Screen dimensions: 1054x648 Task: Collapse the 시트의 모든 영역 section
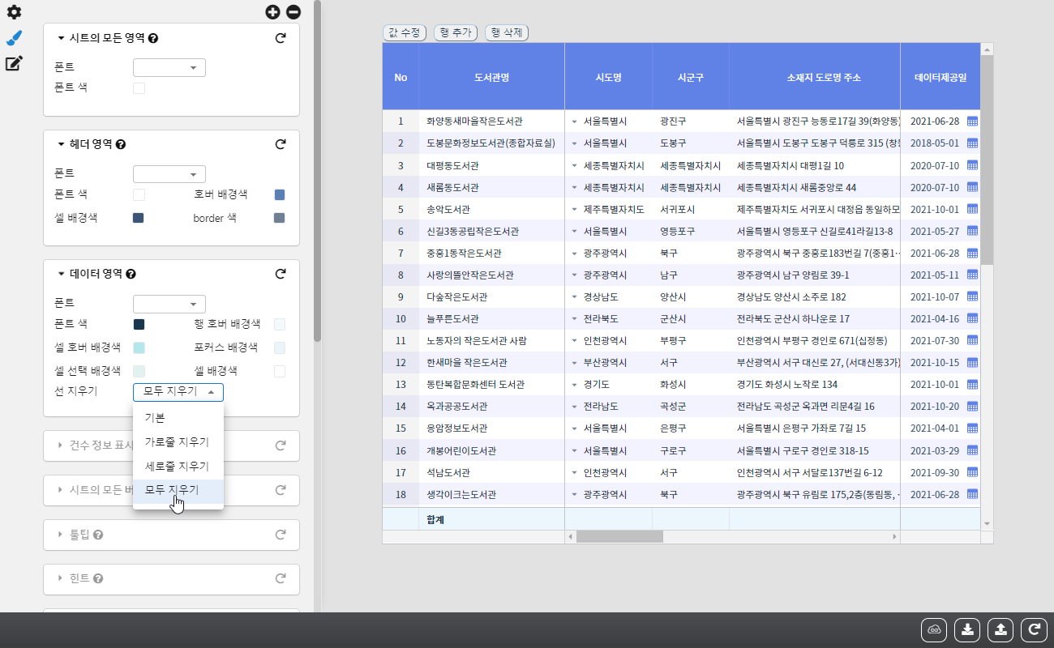61,38
